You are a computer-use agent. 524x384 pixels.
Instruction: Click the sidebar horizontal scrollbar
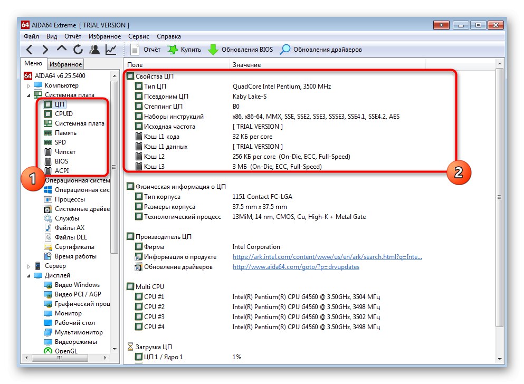point(61,358)
